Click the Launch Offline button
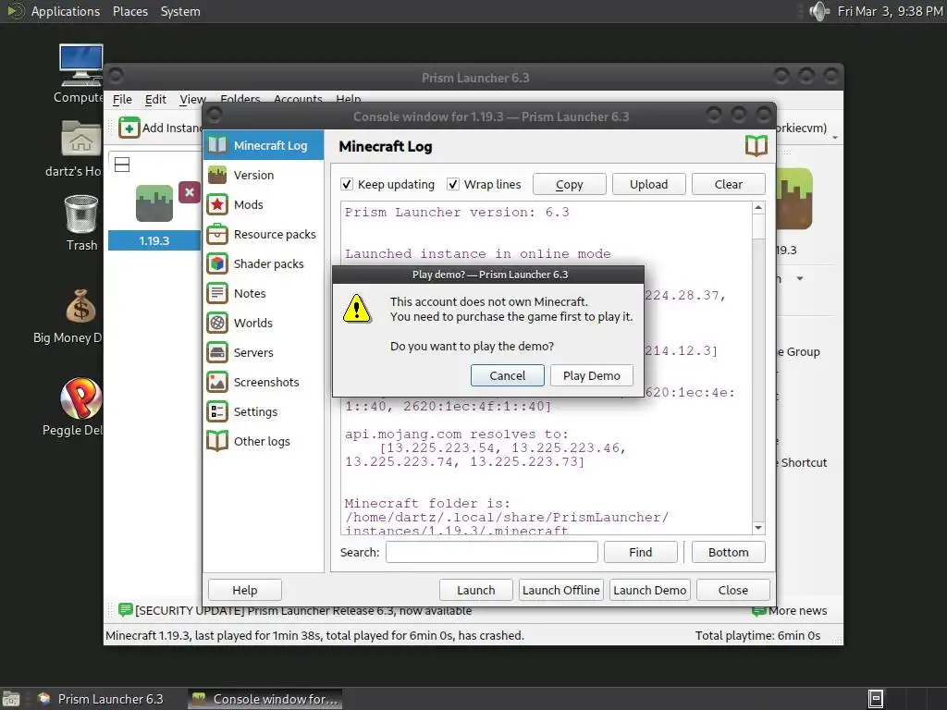Screen dimensions: 947x710 pos(561,590)
